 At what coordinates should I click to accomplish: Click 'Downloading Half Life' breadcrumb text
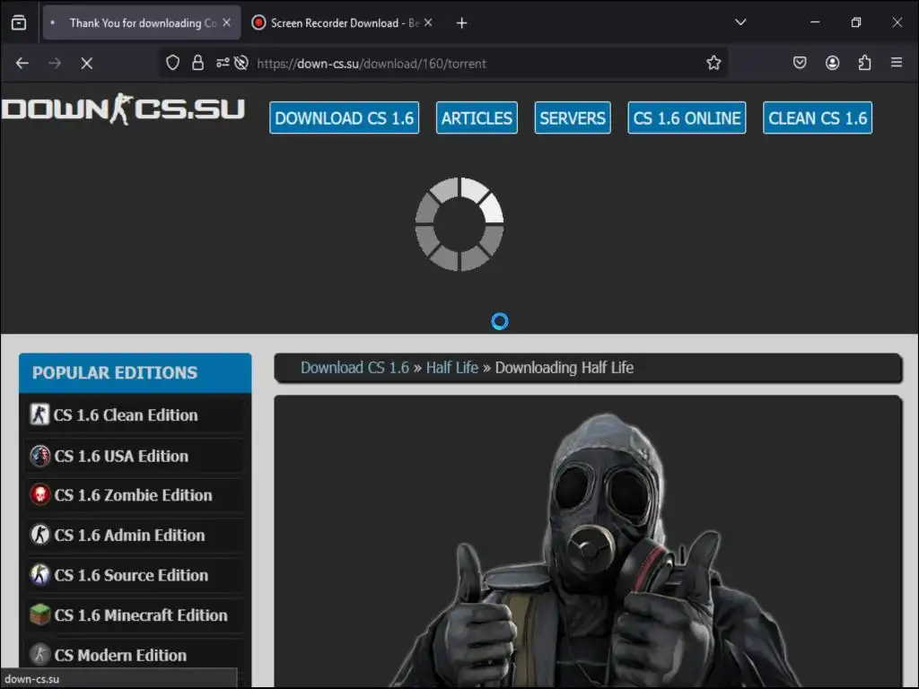565,367
